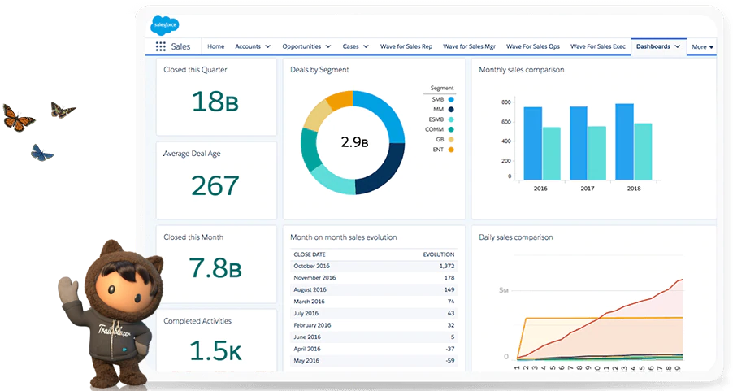Open the More navigation menu

[x=703, y=47]
